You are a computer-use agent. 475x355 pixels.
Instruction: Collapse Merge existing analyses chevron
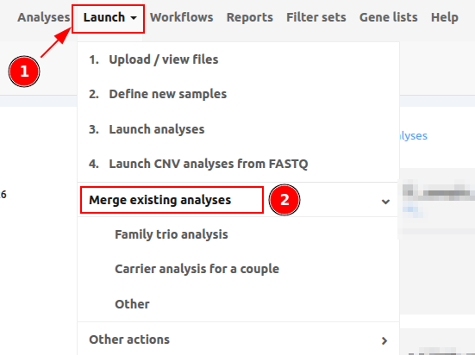coord(385,202)
